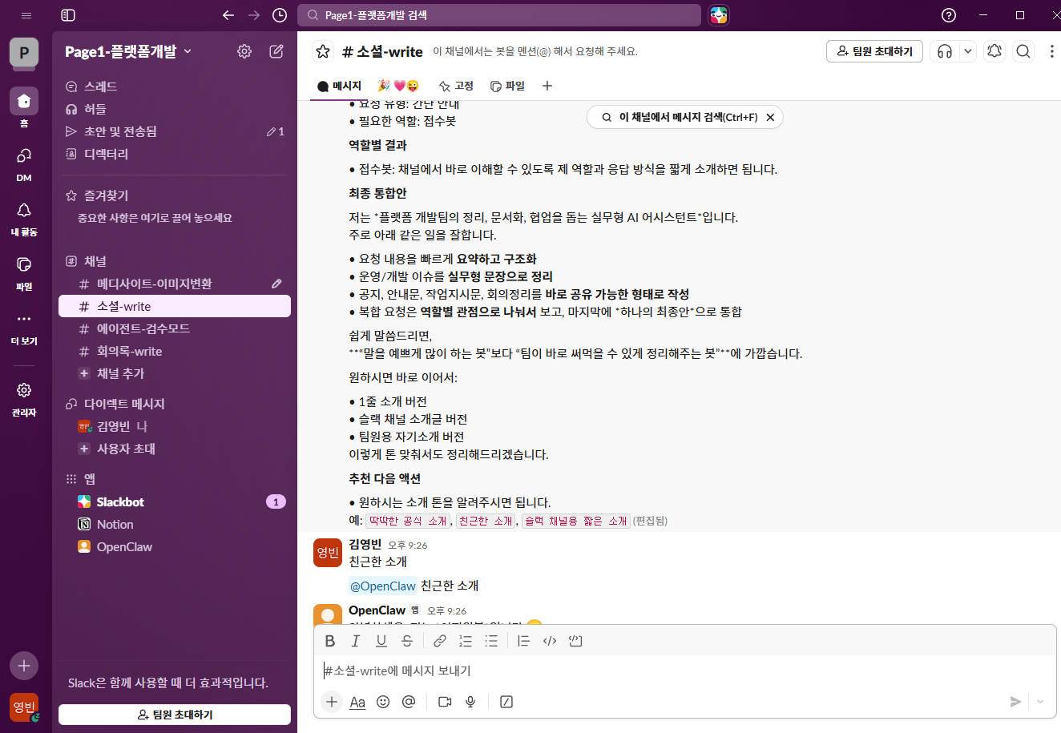The image size is (1061, 733).
Task: Expand the huddle options chevron
Action: (967, 50)
